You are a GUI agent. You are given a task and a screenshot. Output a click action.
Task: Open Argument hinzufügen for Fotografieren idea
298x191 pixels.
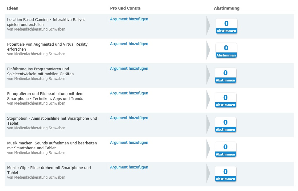(129, 93)
